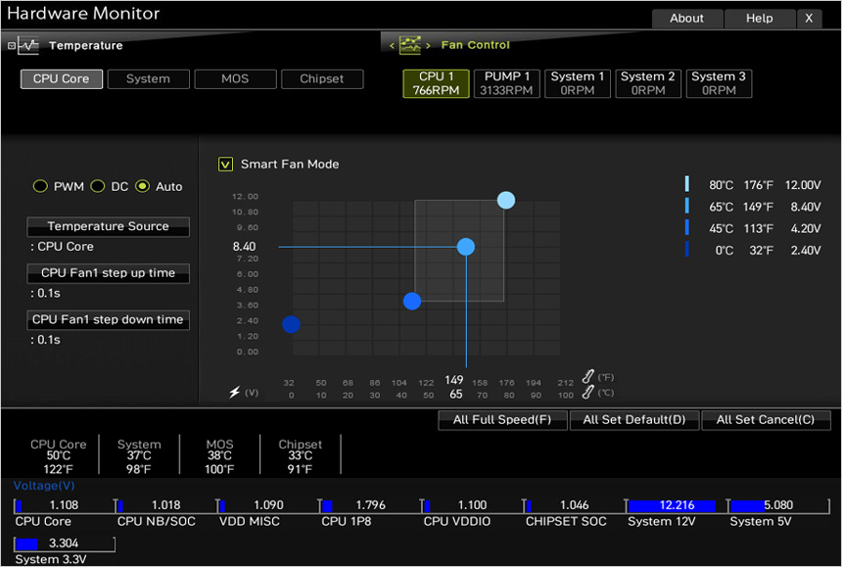Click the 45°C fan curve point

[x=412, y=302]
